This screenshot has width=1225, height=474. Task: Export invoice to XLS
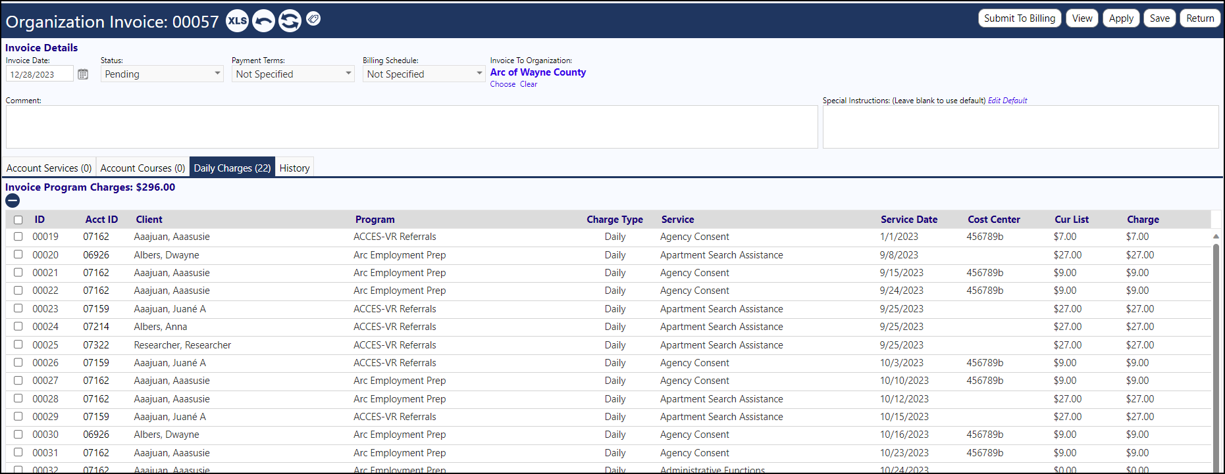(x=237, y=21)
